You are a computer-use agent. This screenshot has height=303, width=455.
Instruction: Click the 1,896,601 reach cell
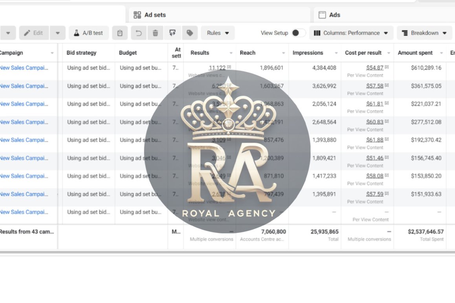click(x=272, y=68)
